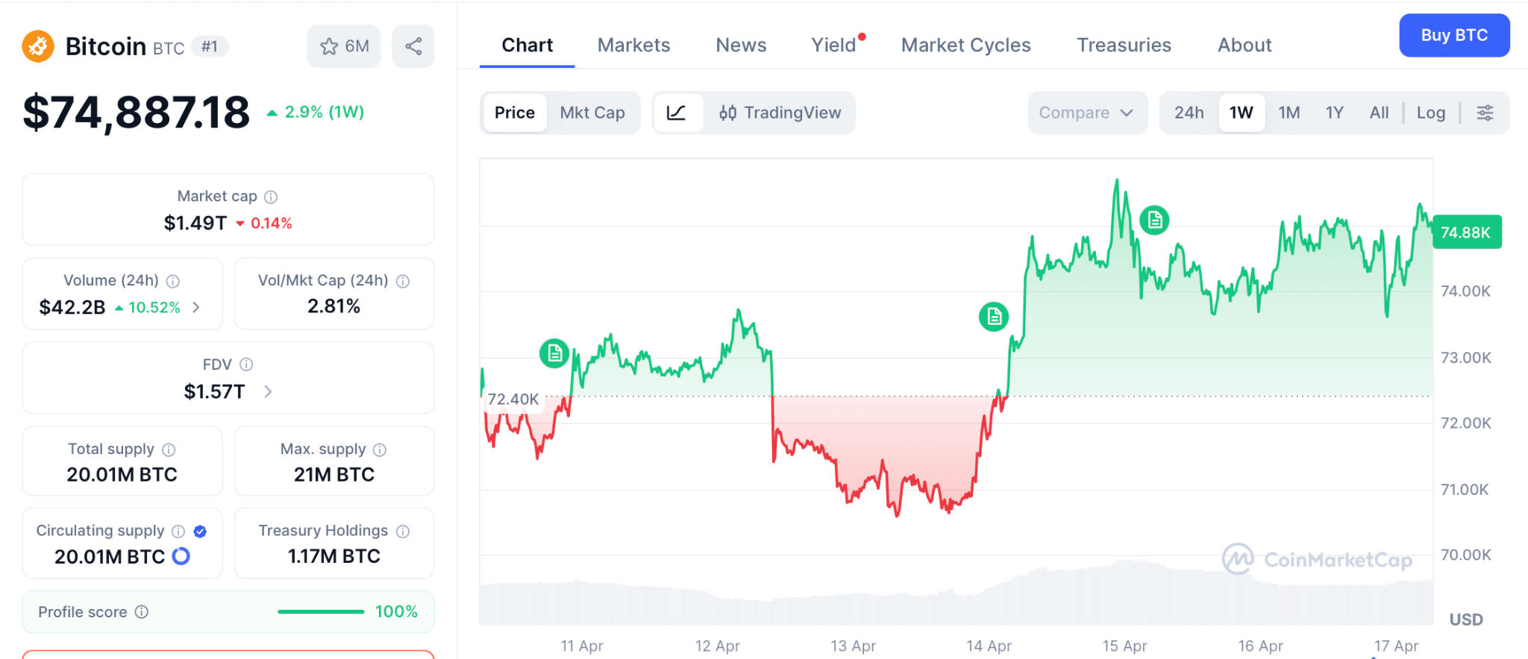Switch chart to Mkt Cap view
Viewport: 1528px width, 659px height.
pos(592,113)
